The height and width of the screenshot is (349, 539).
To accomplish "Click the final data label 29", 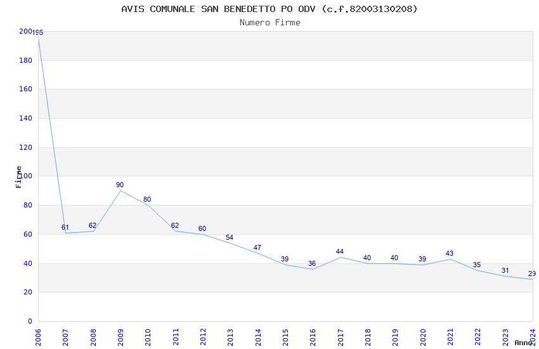I will (x=532, y=274).
